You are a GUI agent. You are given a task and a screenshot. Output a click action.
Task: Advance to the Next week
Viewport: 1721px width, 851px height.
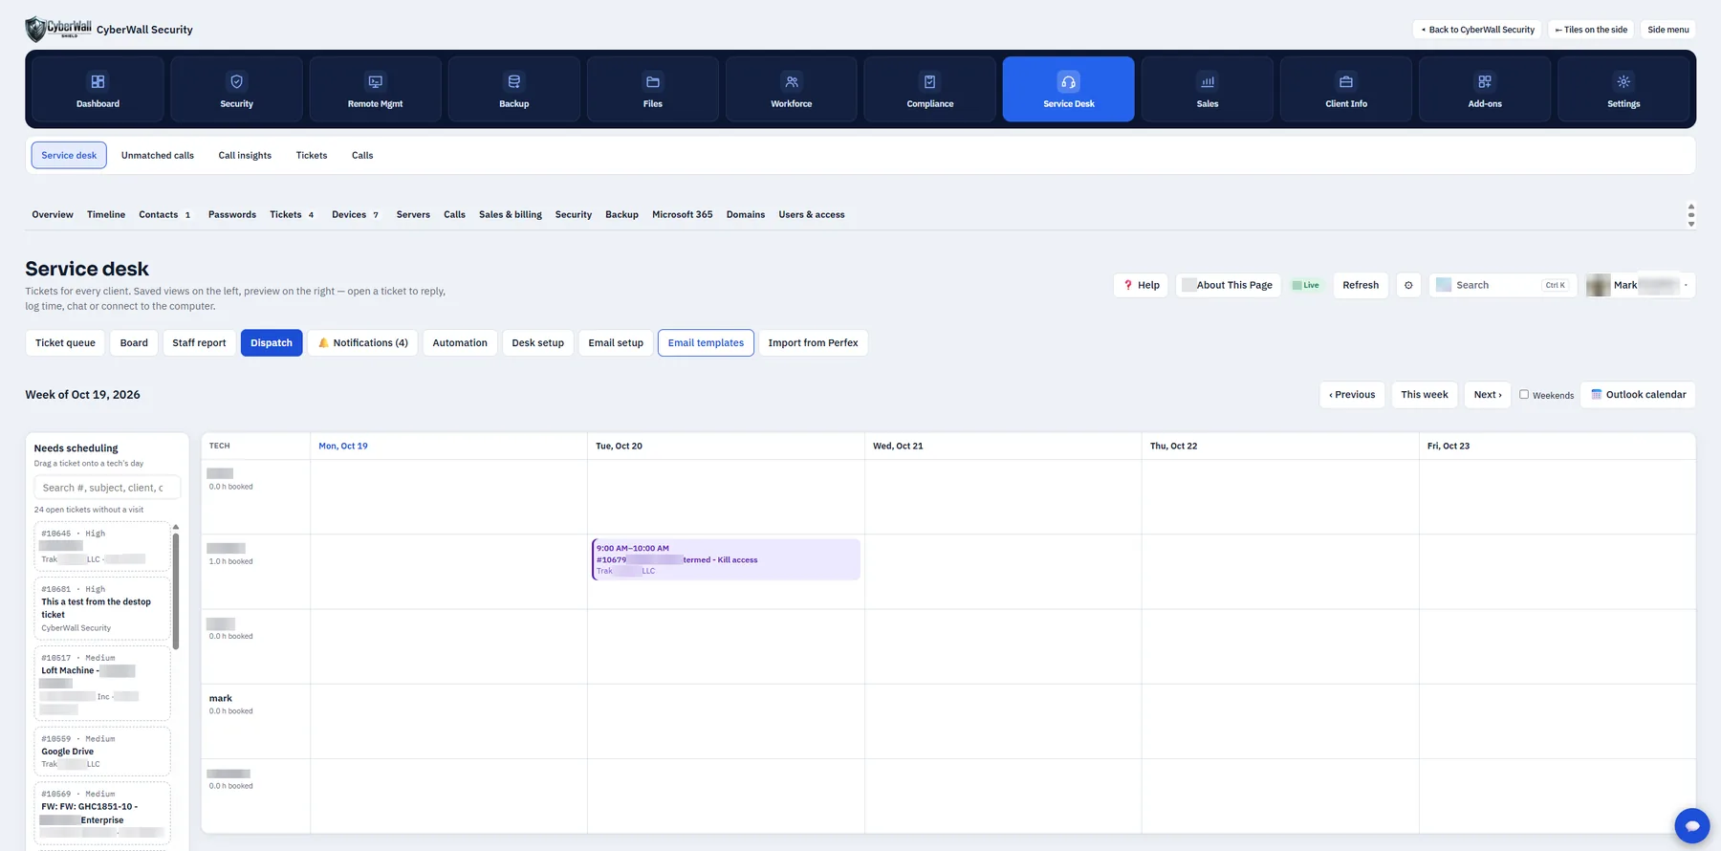coord(1488,395)
